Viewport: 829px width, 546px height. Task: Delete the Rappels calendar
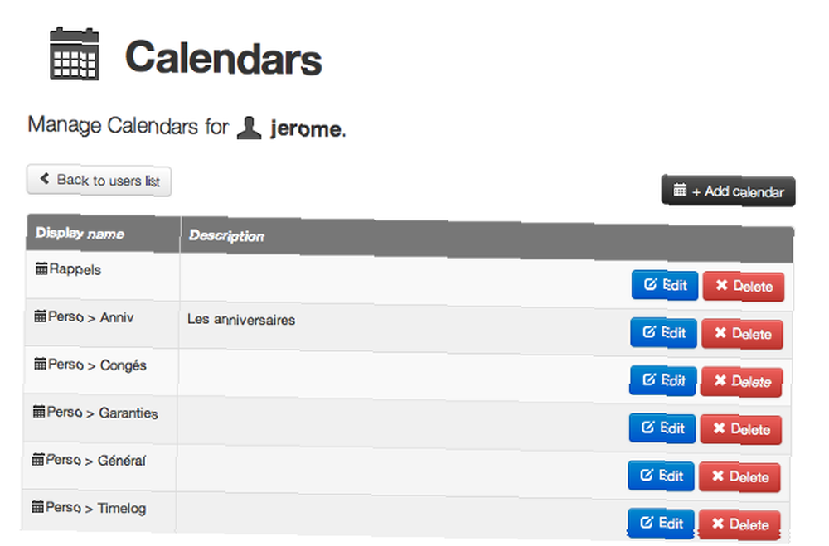click(744, 287)
